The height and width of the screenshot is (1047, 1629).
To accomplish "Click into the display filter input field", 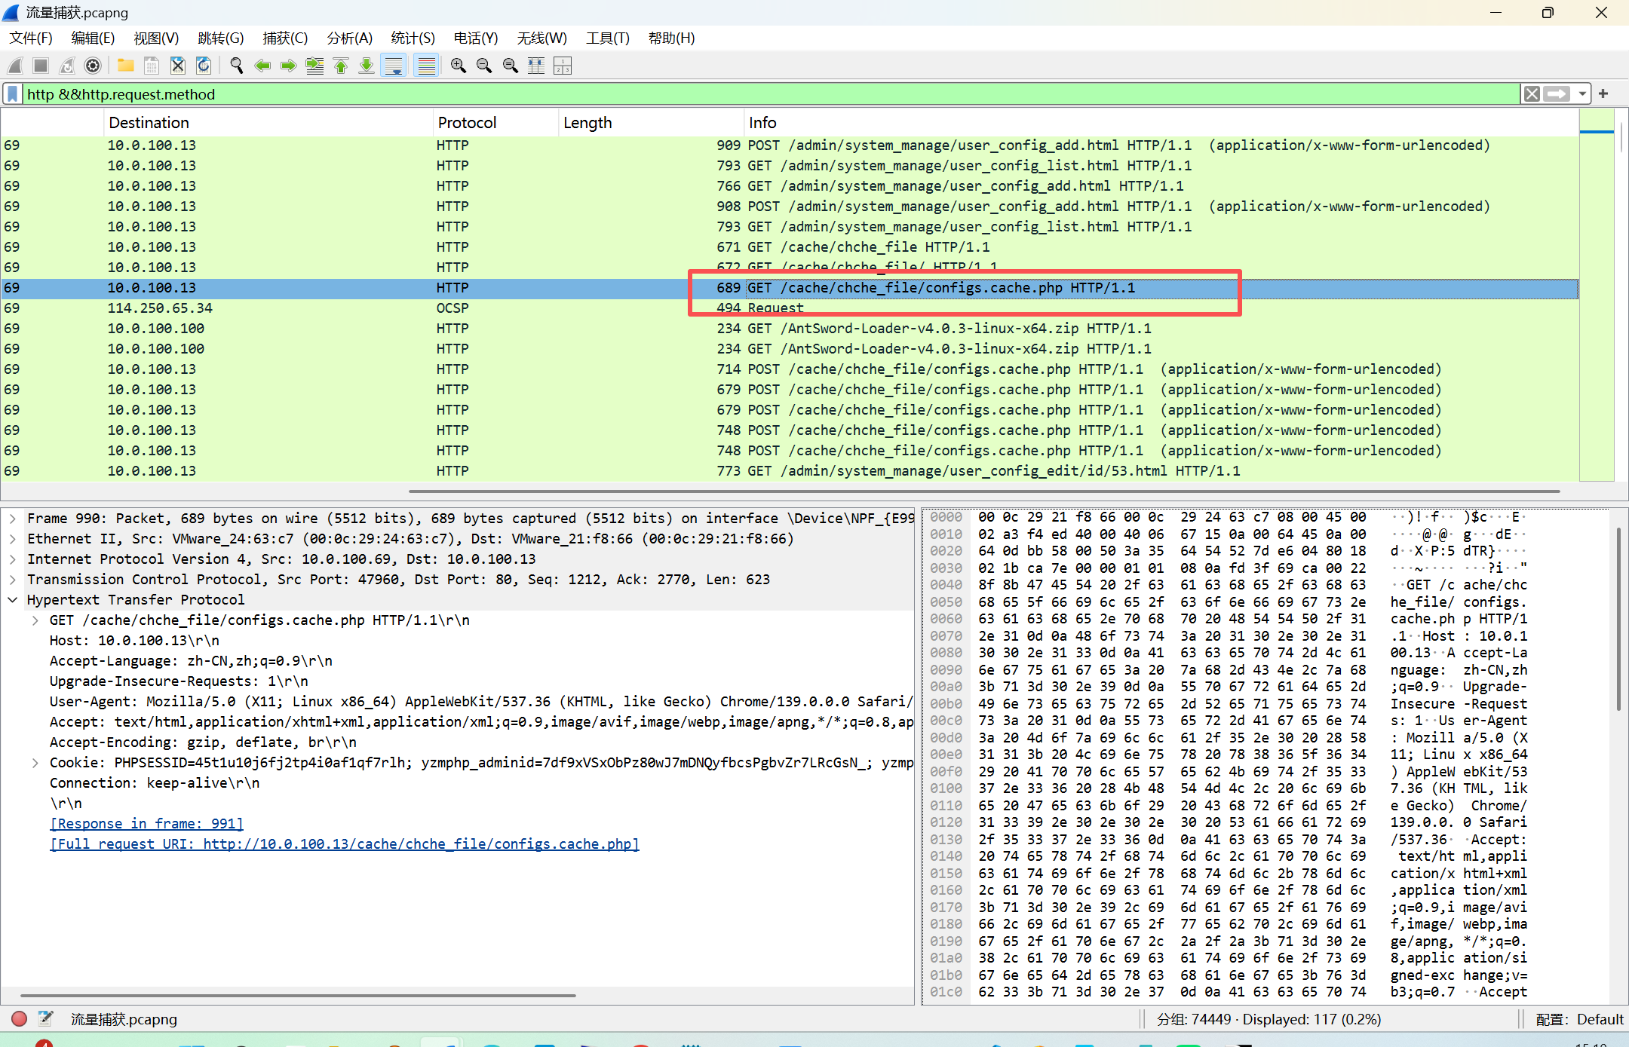I will (754, 94).
